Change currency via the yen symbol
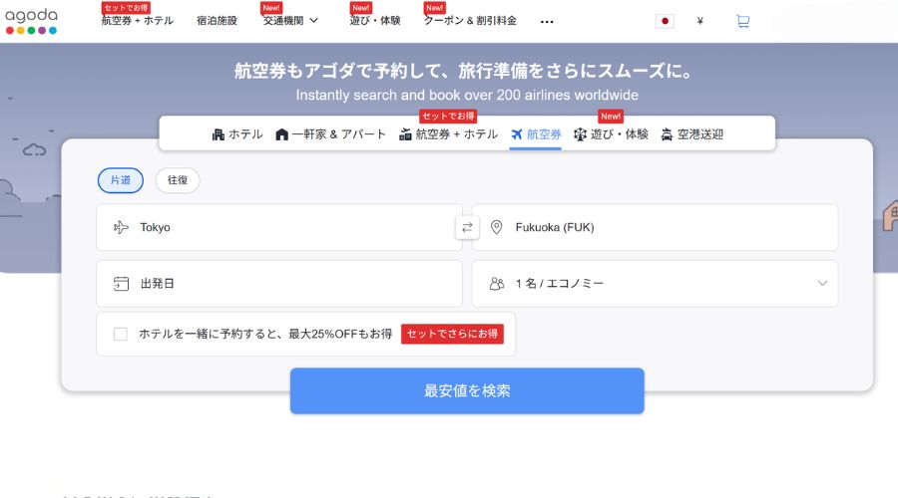 699,21
